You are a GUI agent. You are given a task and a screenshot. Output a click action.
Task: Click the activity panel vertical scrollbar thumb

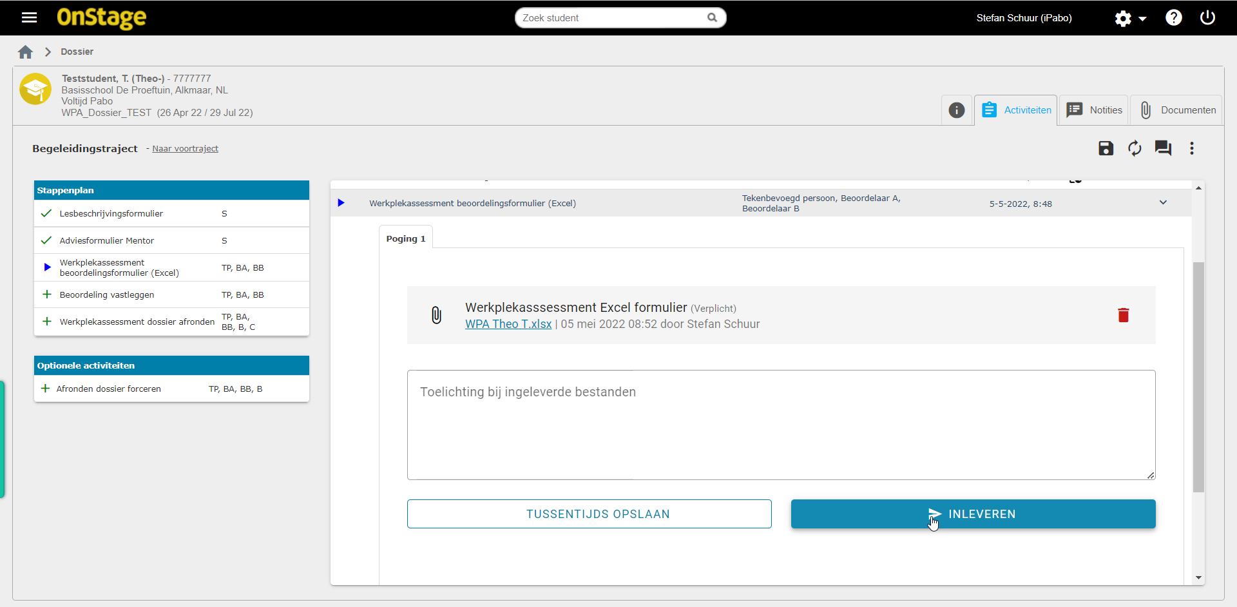point(1198,377)
